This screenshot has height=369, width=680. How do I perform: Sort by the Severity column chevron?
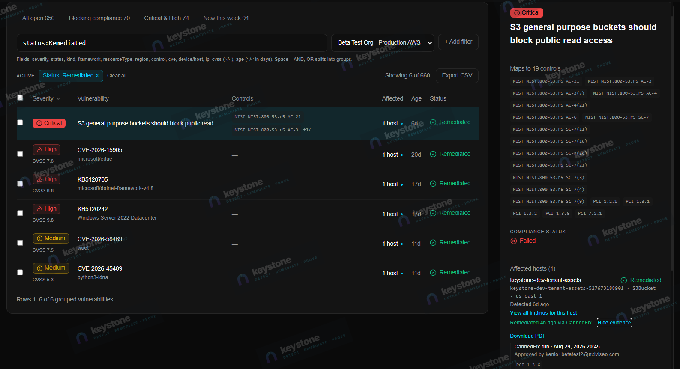tap(58, 99)
